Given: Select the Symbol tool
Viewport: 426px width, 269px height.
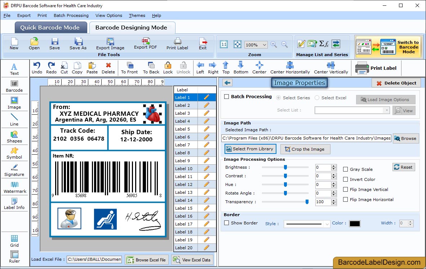Looking at the screenshot, I should (x=14, y=153).
